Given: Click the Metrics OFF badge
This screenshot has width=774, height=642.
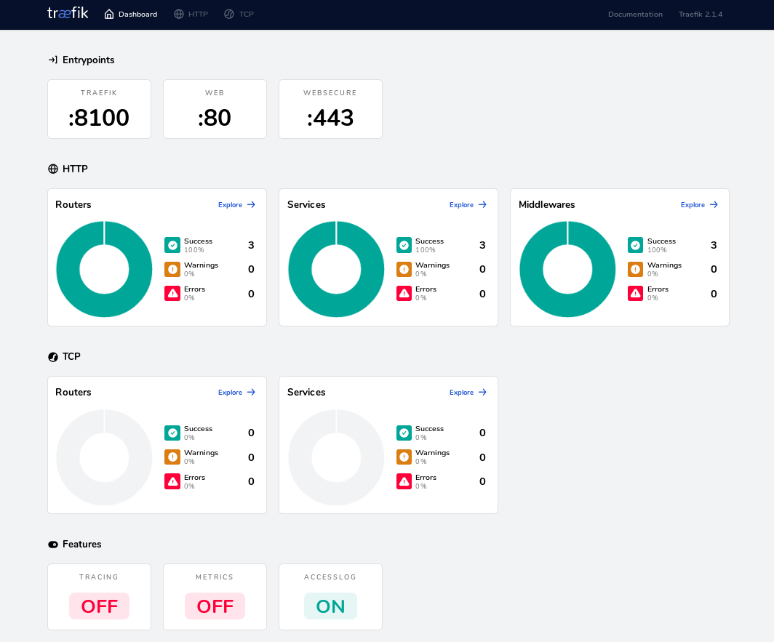Looking at the screenshot, I should [x=215, y=606].
